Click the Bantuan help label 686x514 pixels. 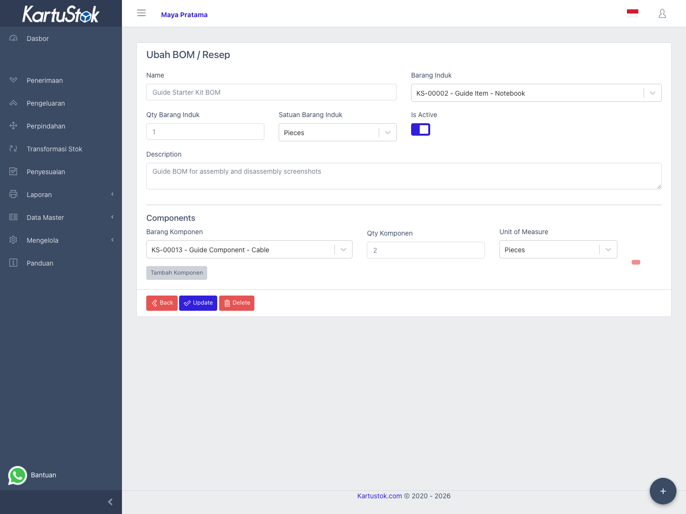pos(43,475)
